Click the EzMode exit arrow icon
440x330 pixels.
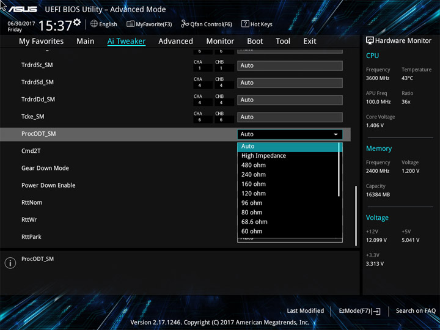pyautogui.click(x=376, y=311)
